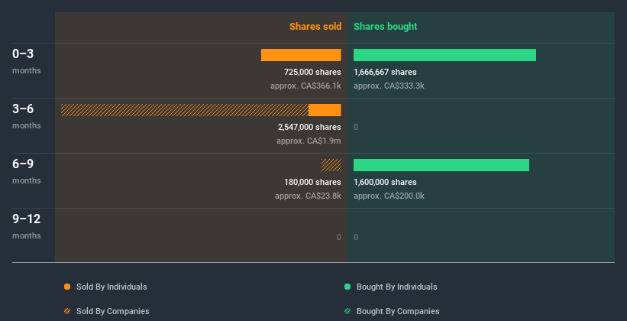The image size is (627, 321).
Task: Click the 1,666,667 shares value text
Action: pos(385,72)
